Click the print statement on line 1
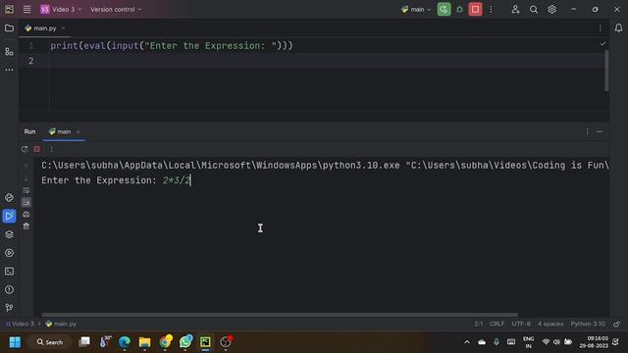This screenshot has height=353, width=628. (172, 46)
